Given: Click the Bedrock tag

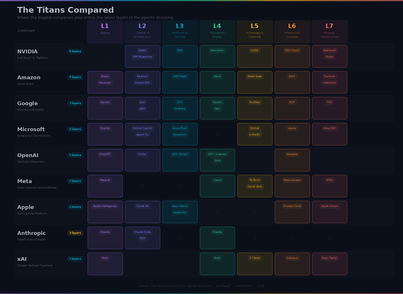Looking at the screenshot, I should click(142, 76).
